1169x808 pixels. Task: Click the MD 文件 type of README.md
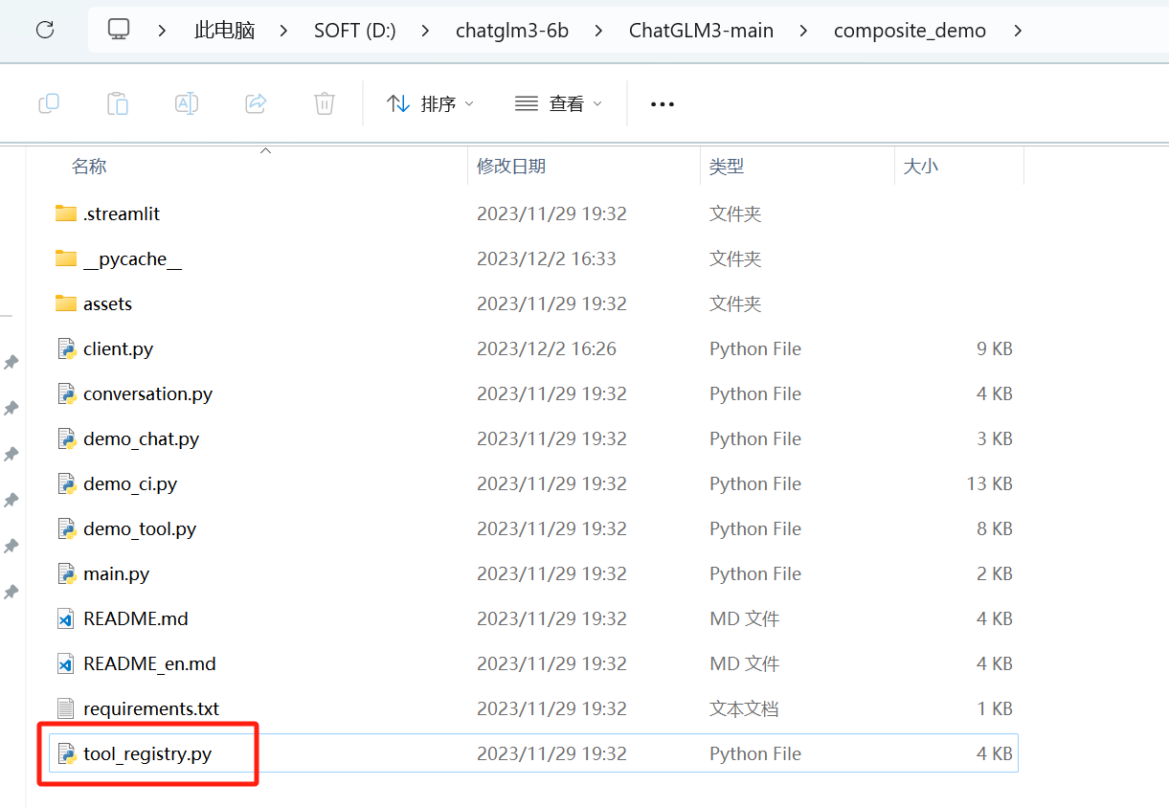click(745, 618)
